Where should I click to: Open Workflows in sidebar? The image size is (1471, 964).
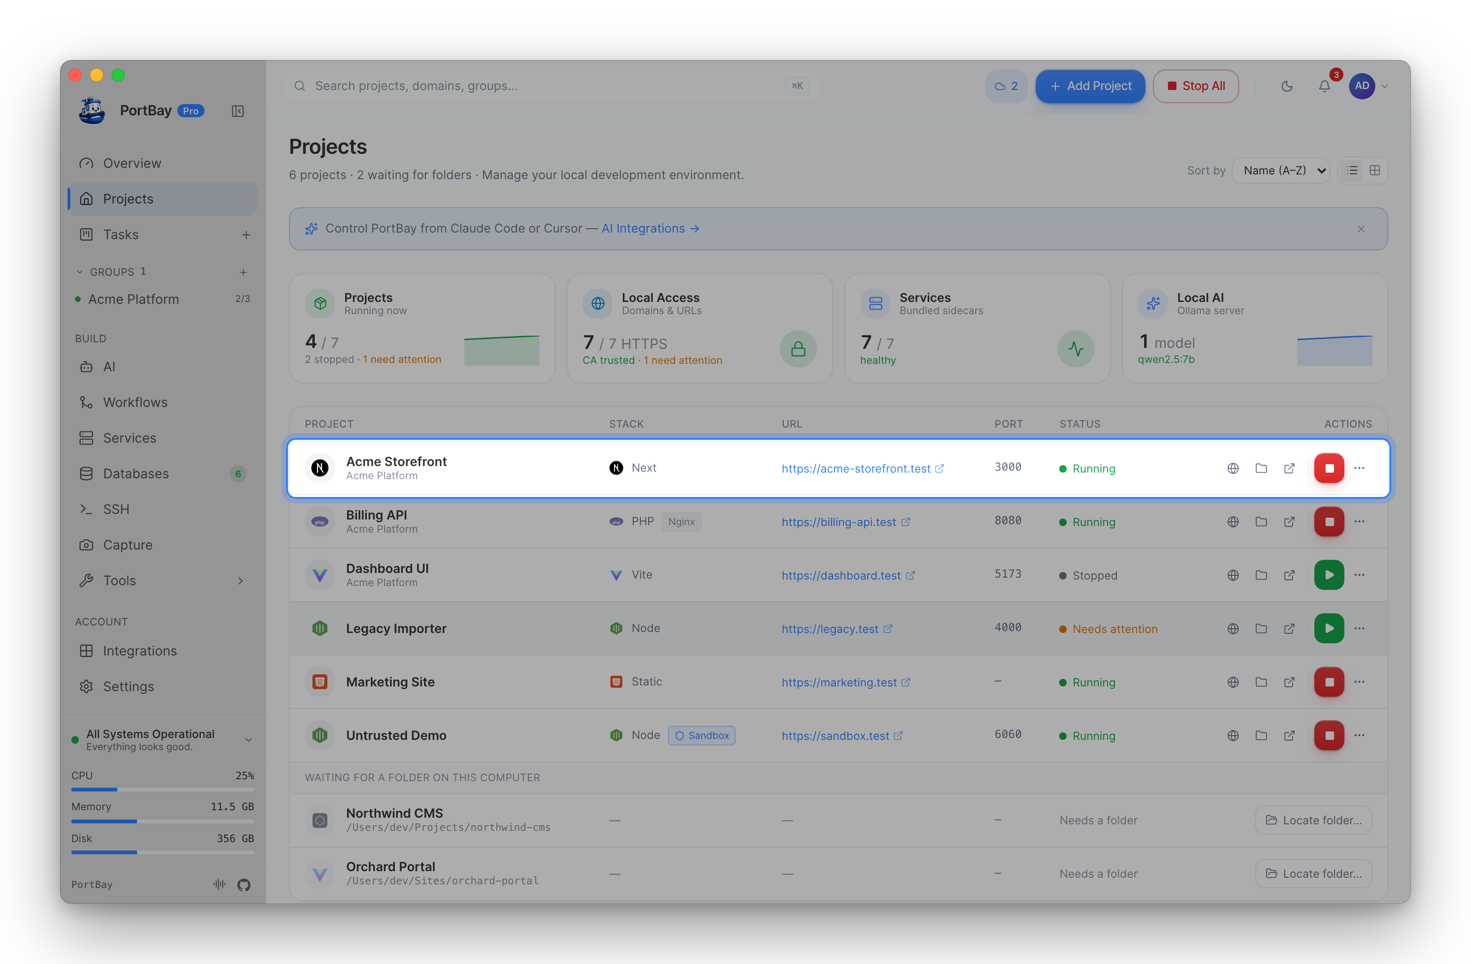162,402
